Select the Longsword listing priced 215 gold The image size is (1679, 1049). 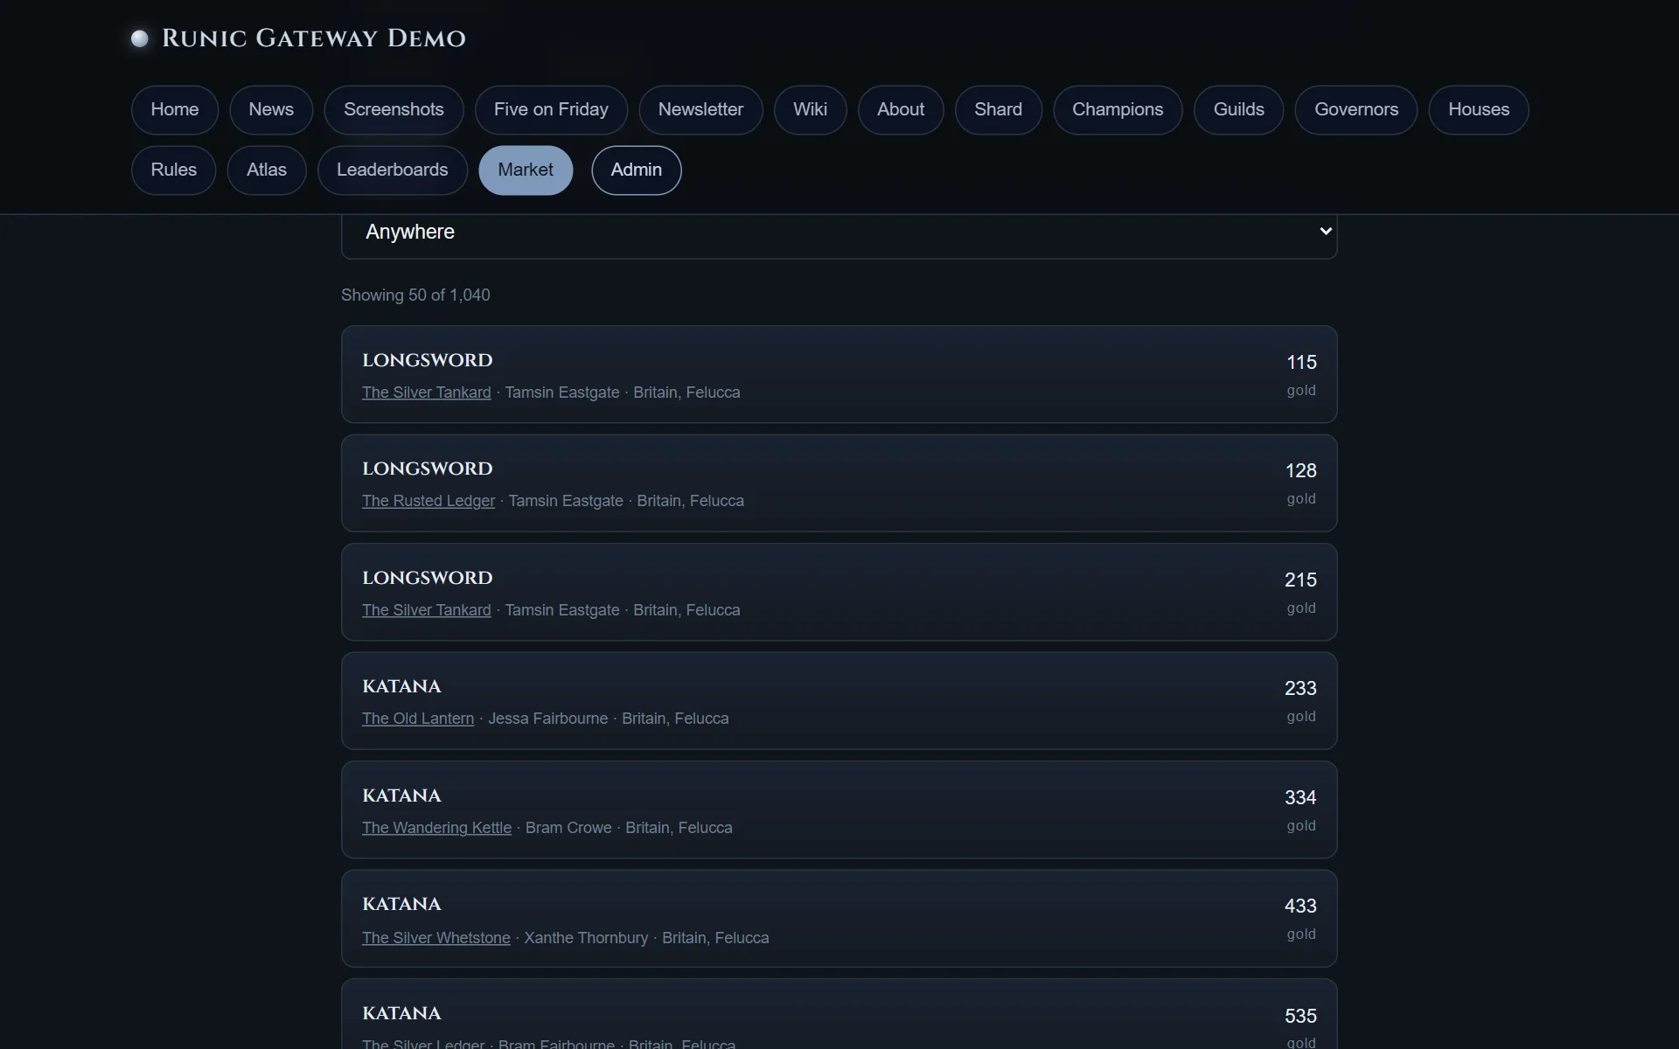point(839,592)
